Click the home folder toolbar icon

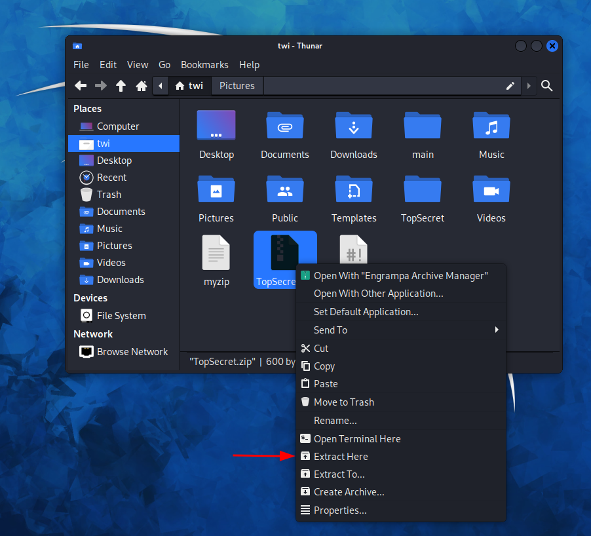pos(141,86)
